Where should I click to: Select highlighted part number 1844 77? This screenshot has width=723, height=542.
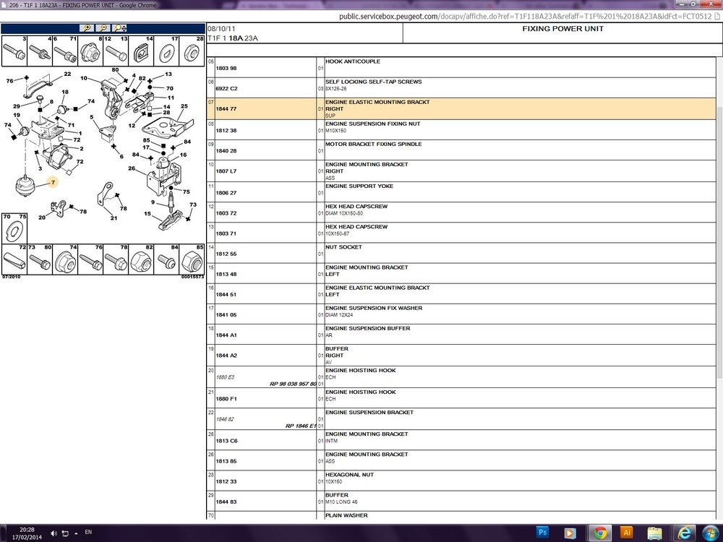point(226,109)
